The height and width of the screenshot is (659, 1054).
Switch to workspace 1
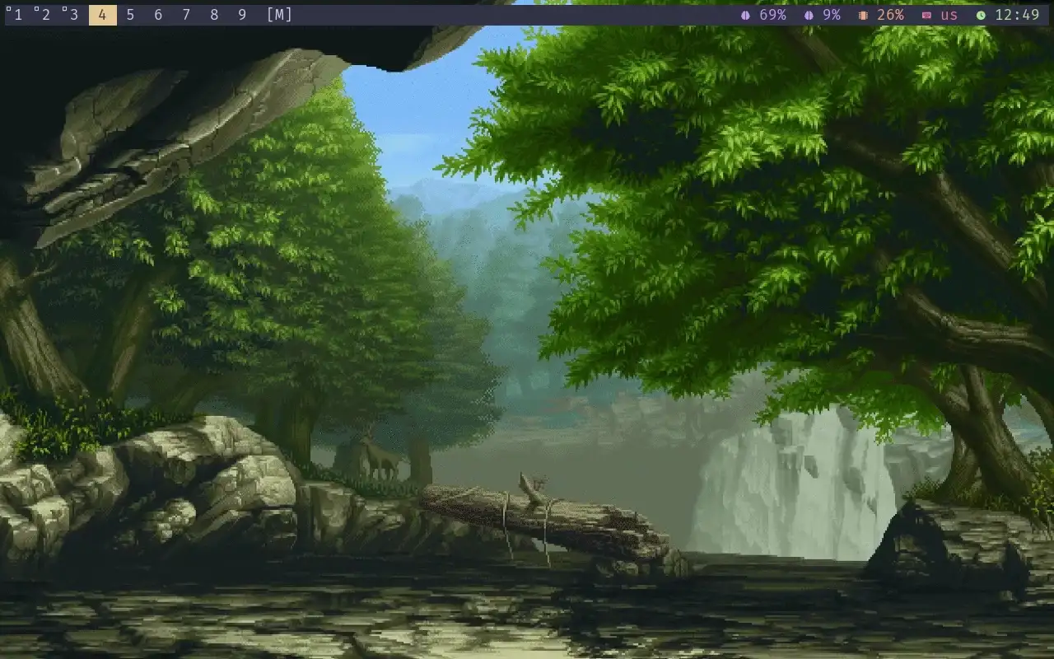19,15
